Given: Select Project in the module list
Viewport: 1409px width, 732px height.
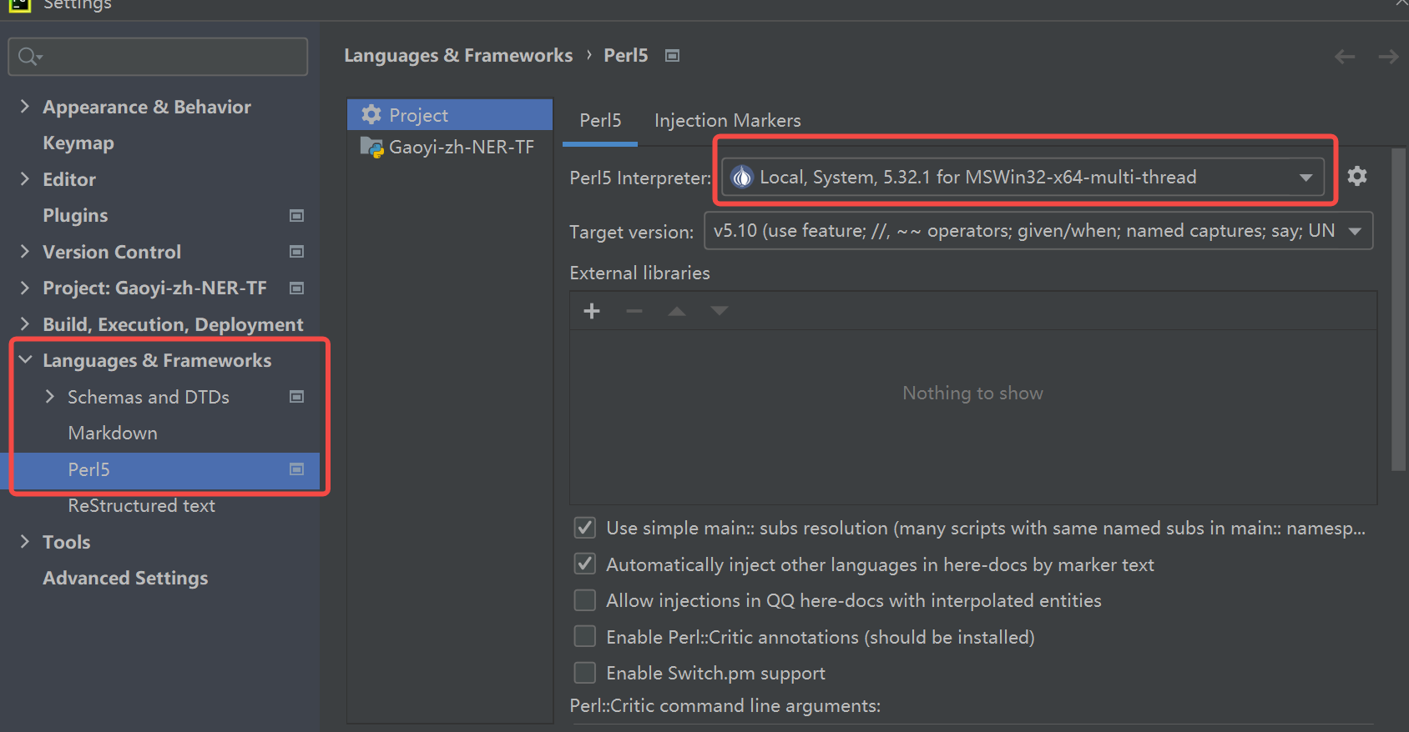Looking at the screenshot, I should tap(450, 115).
